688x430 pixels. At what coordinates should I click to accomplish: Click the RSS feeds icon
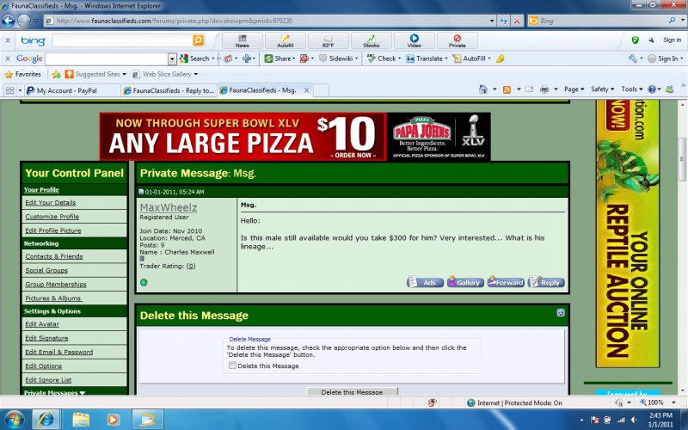click(x=507, y=89)
